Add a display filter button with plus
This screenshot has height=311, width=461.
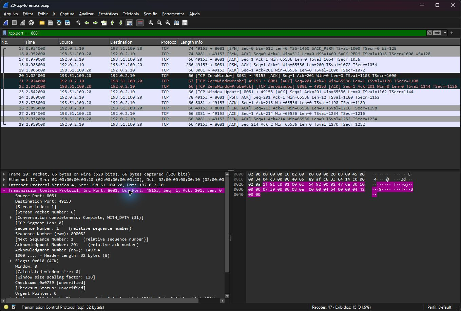pos(452,33)
